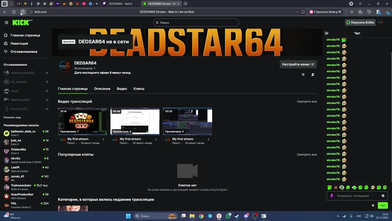
Task: Open the Kick hamburger sidebar menu
Action: (x=6, y=22)
